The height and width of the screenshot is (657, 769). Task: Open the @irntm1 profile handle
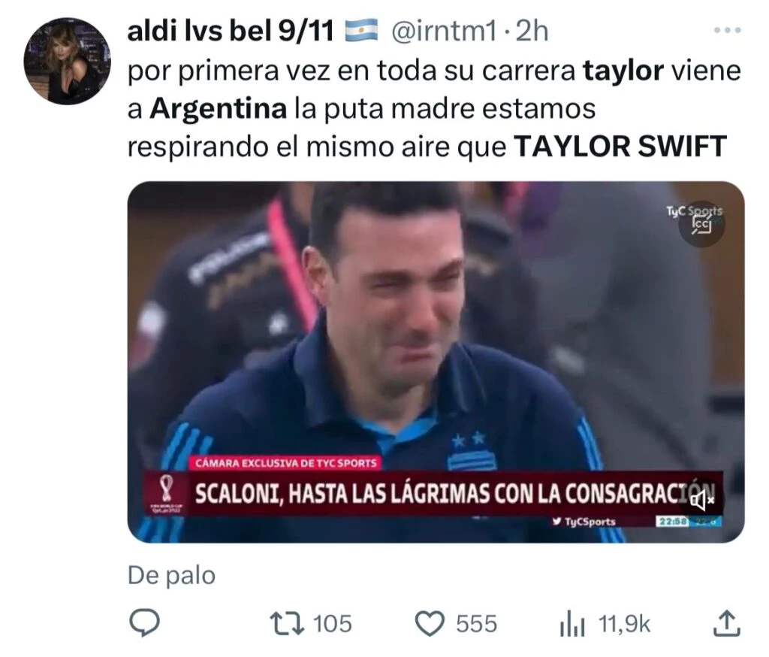click(x=444, y=32)
